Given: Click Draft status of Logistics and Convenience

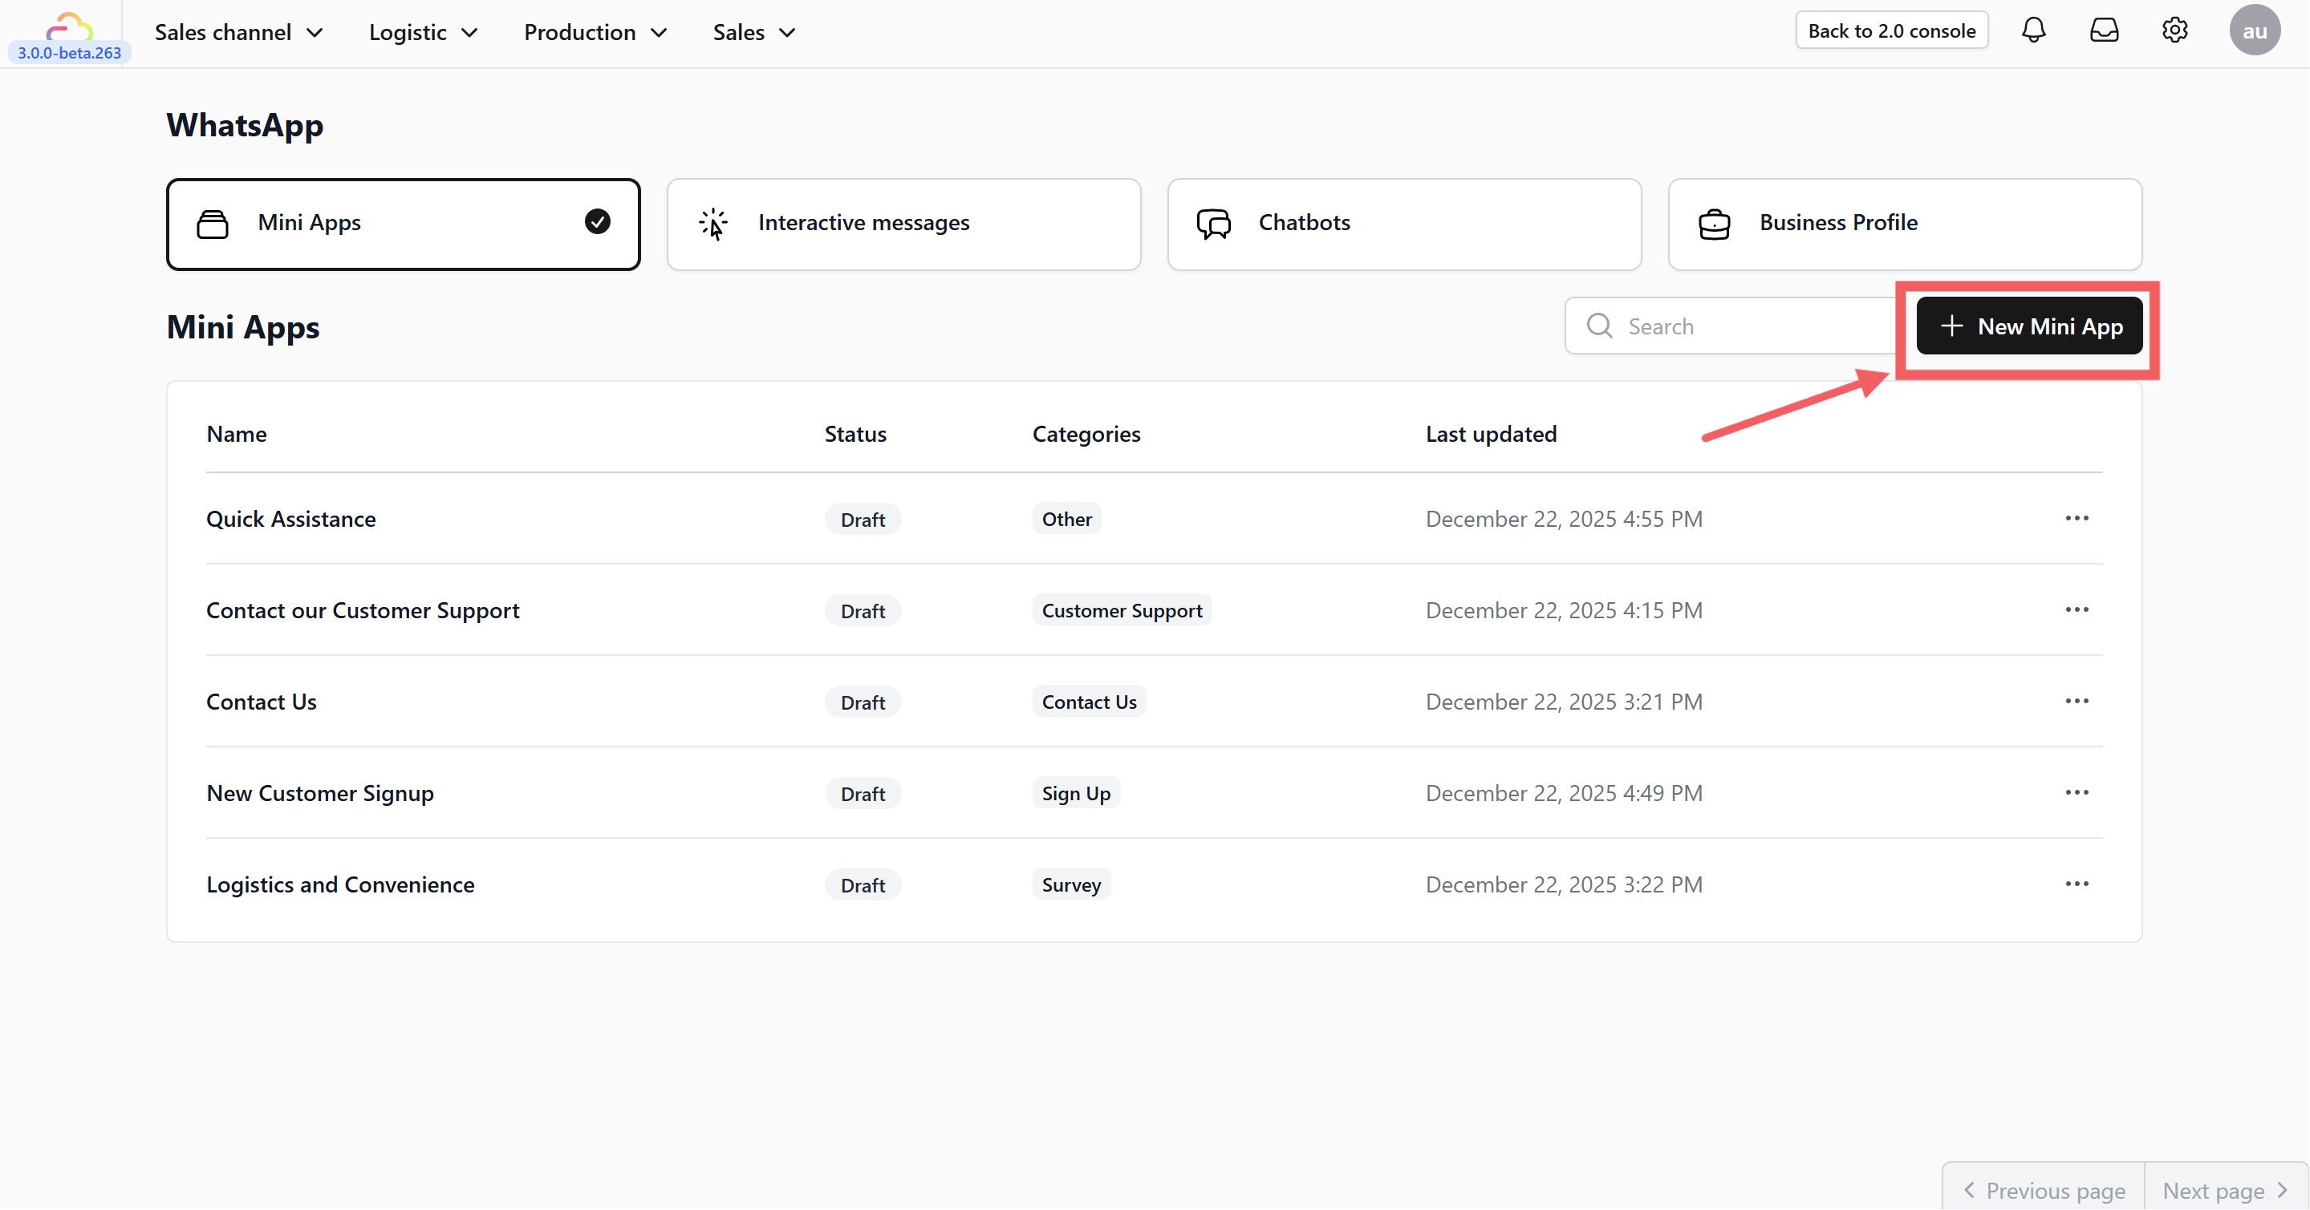Looking at the screenshot, I should tap(862, 885).
